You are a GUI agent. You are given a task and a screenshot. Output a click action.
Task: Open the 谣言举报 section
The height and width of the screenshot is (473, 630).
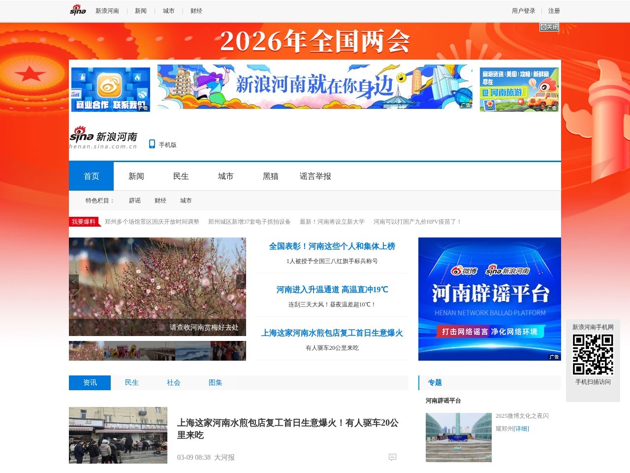[315, 176]
